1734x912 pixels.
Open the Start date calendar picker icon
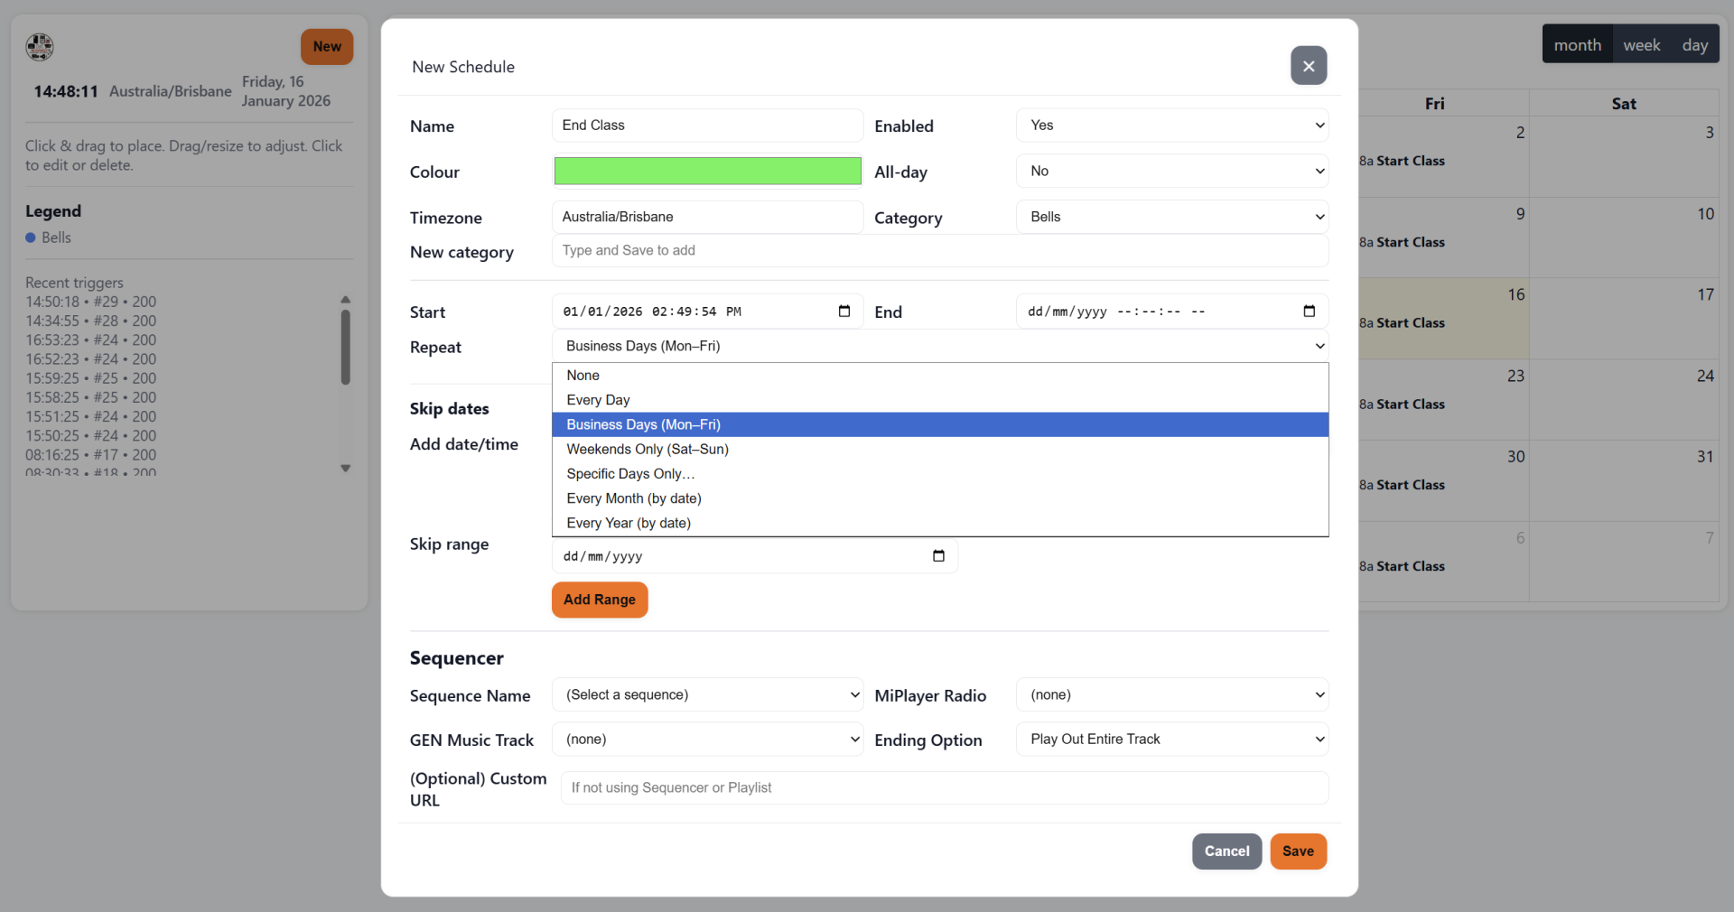[x=844, y=312]
